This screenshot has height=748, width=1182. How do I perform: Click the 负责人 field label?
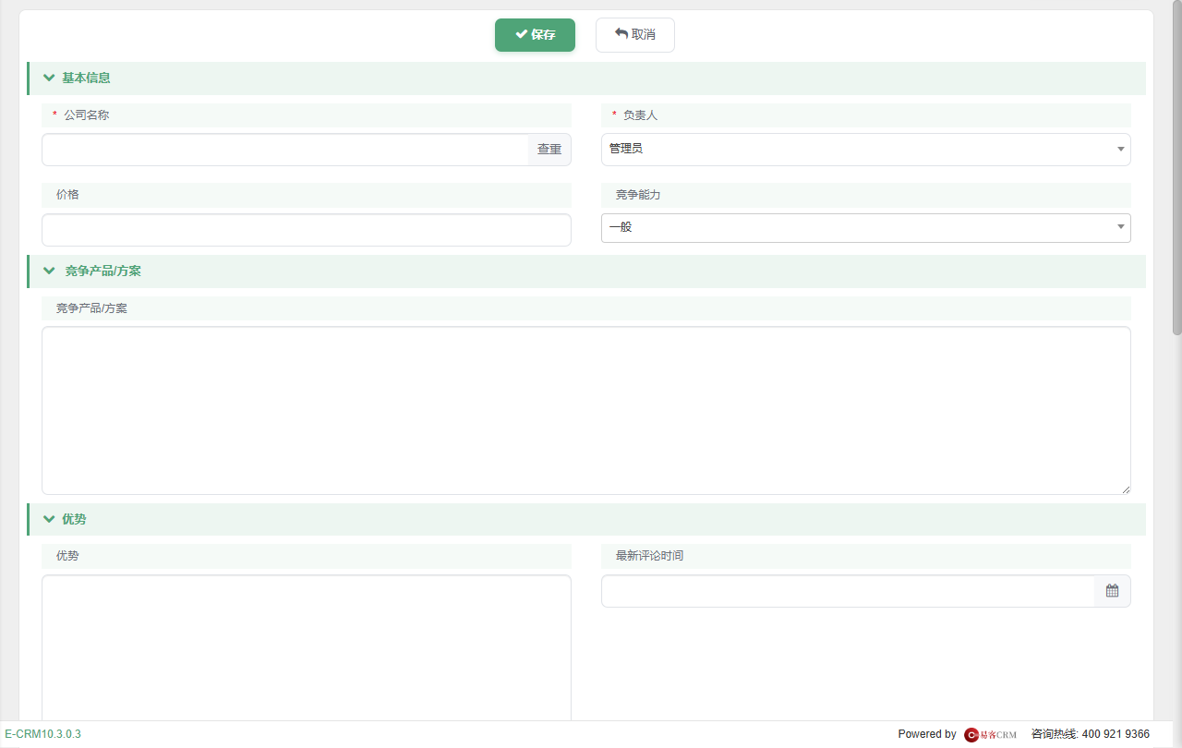coord(640,115)
